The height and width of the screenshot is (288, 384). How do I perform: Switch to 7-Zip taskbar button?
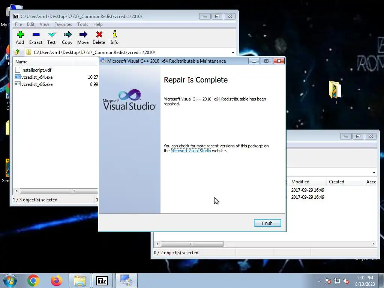102,280
